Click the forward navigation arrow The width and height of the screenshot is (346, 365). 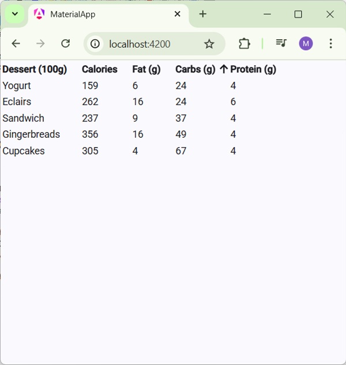40,44
